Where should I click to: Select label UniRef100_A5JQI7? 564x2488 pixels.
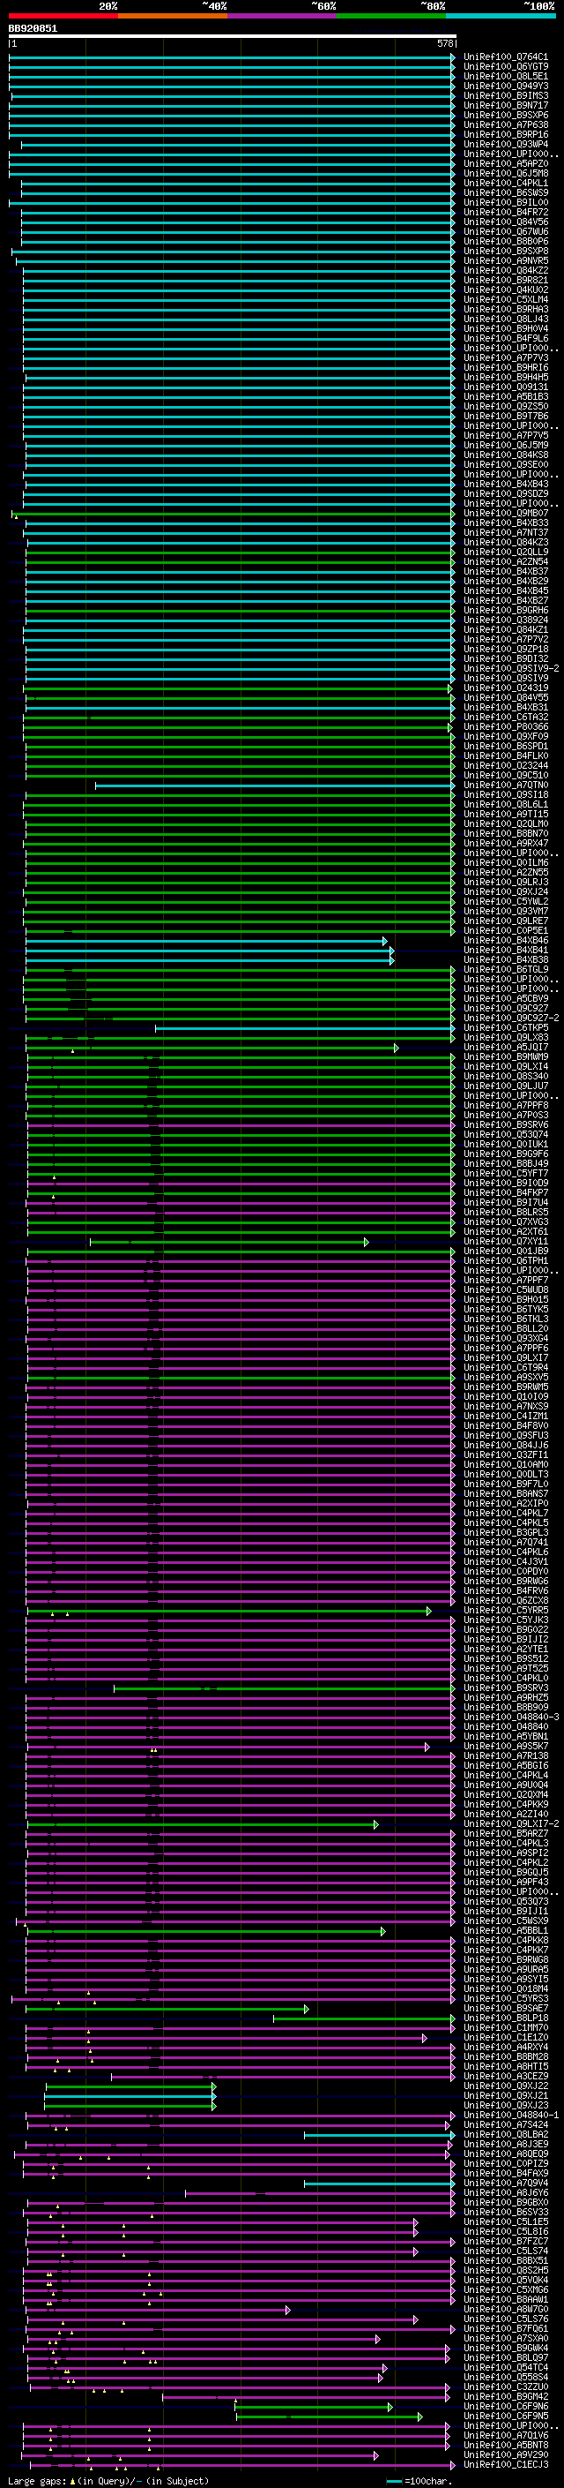point(505,1048)
